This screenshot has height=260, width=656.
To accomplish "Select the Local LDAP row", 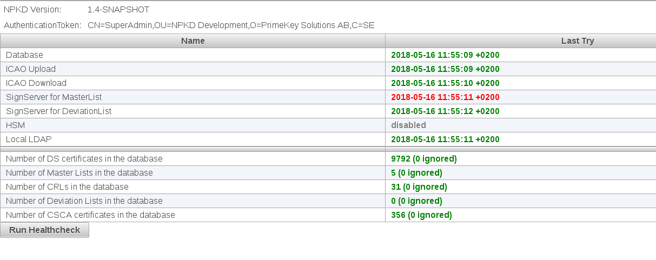I will (29, 139).
